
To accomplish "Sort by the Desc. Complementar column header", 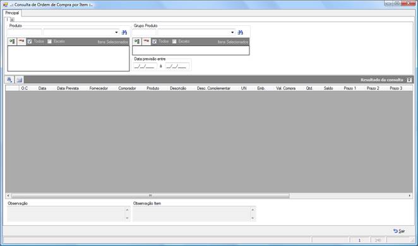I will click(213, 88).
